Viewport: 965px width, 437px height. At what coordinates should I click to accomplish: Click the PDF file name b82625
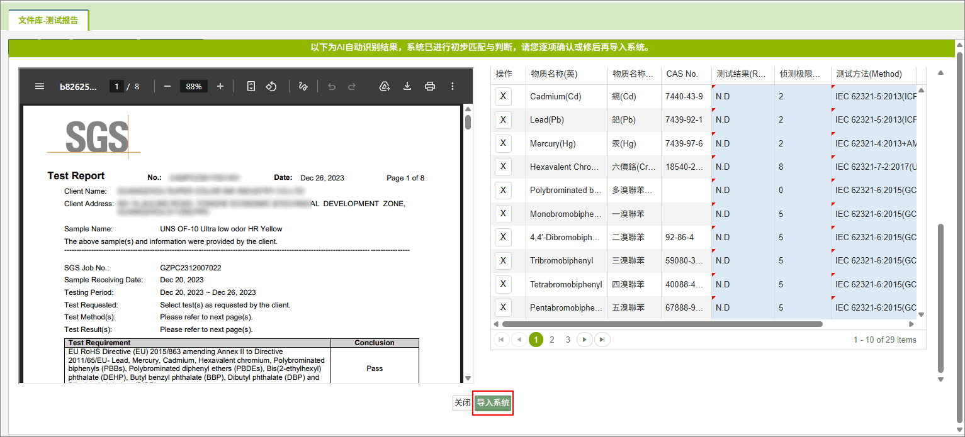point(79,87)
